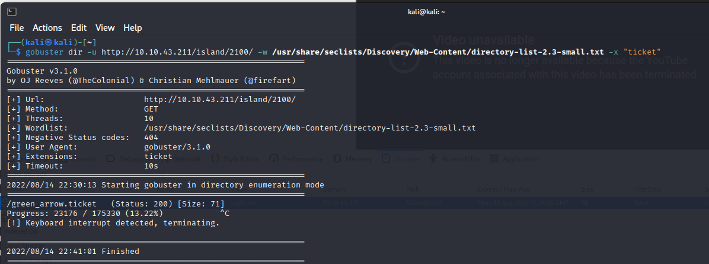
Task: Click the URL value beside "[+] Url:"
Action: click(219, 100)
